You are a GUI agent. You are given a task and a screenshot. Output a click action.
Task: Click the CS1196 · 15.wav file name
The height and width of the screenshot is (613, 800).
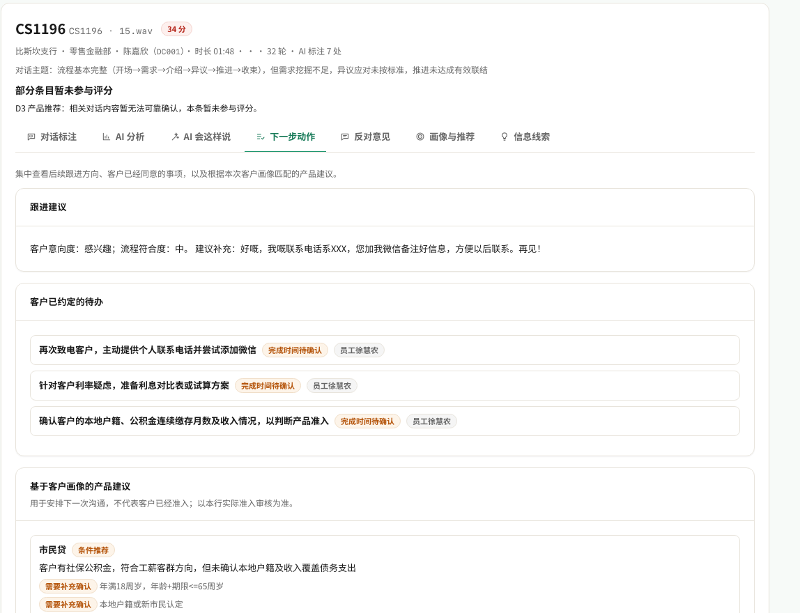[110, 31]
